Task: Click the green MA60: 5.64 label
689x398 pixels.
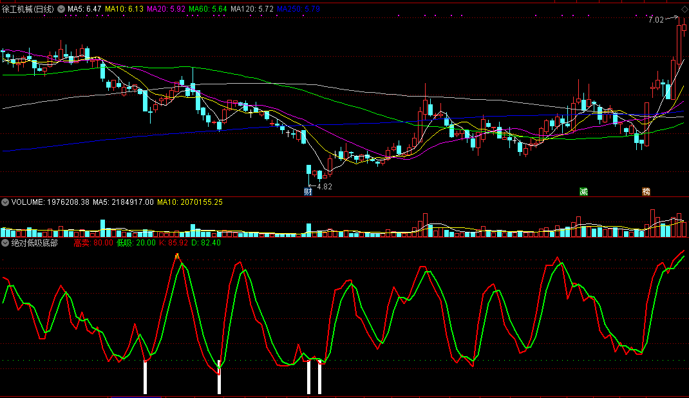Action: tap(208, 9)
